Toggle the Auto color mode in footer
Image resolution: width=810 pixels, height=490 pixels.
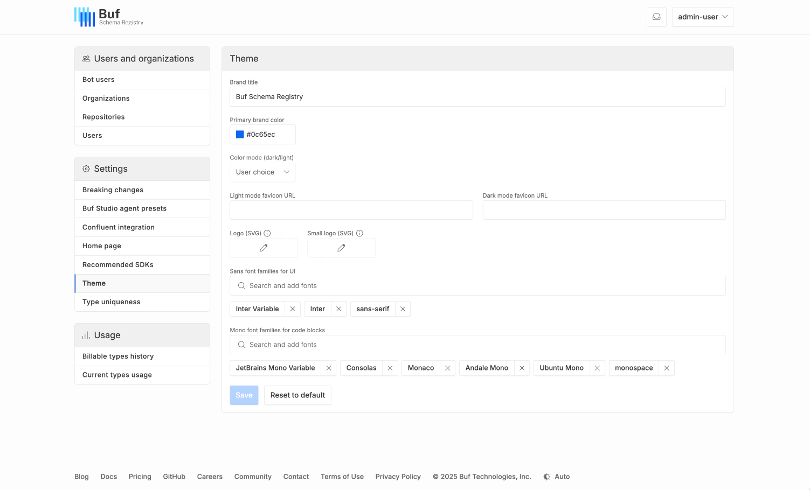pyautogui.click(x=556, y=477)
